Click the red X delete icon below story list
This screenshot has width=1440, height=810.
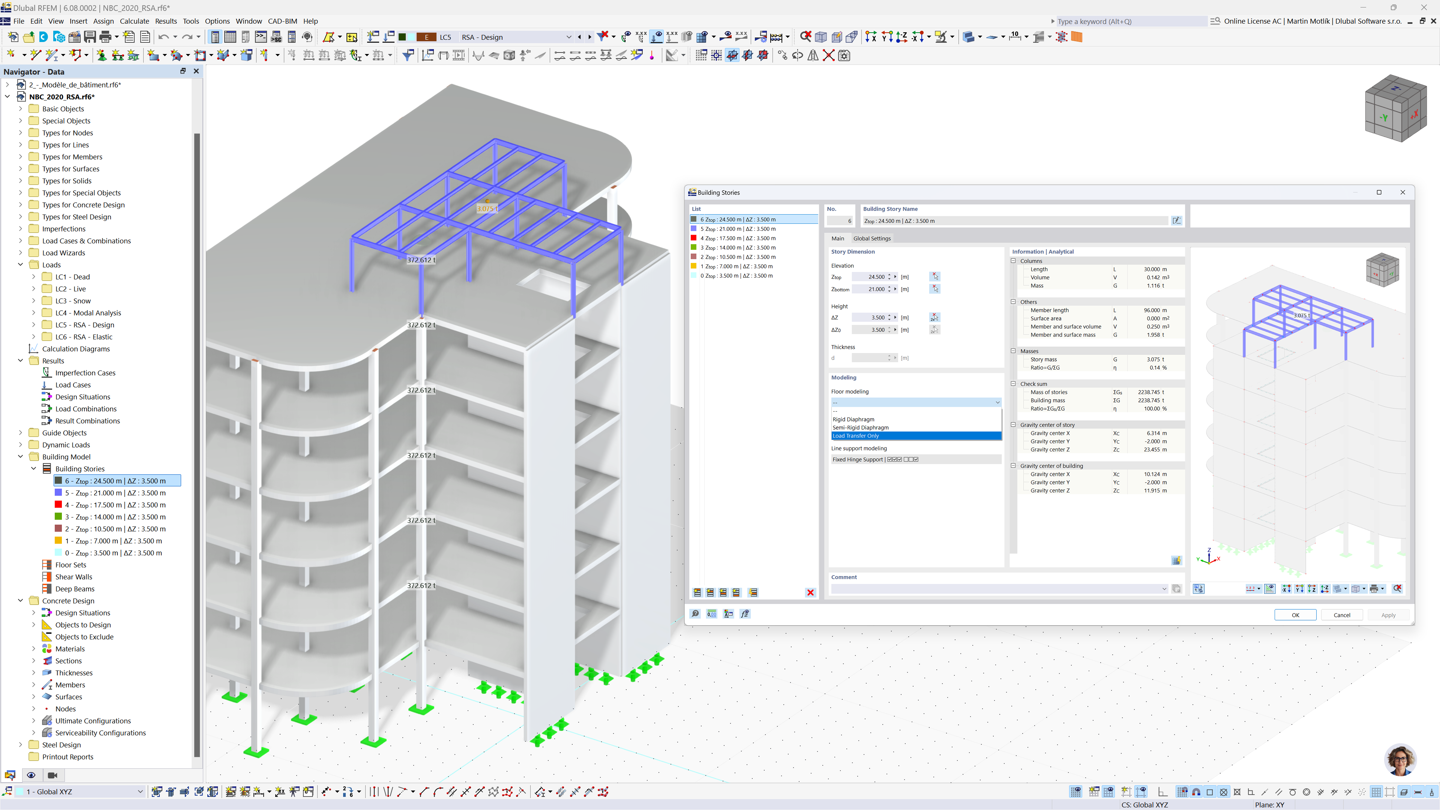click(810, 592)
